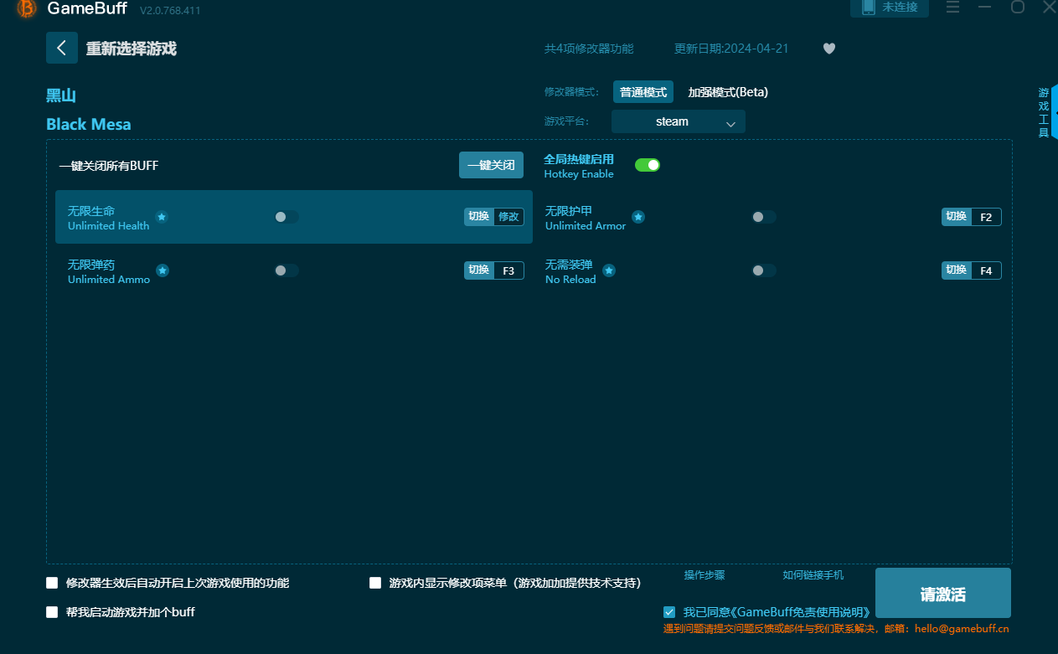
Task: Click the heart favorite icon
Action: pyautogui.click(x=829, y=49)
